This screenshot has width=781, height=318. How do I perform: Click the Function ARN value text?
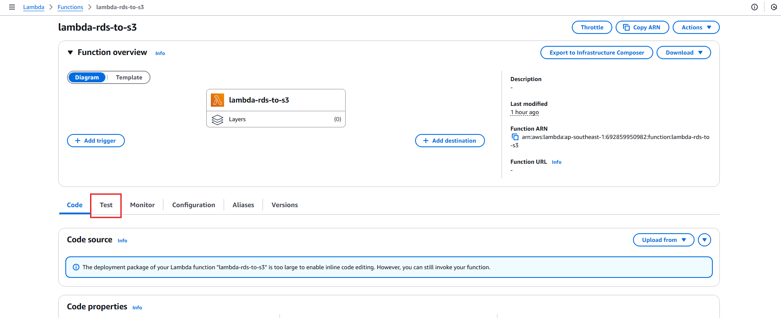click(x=610, y=141)
